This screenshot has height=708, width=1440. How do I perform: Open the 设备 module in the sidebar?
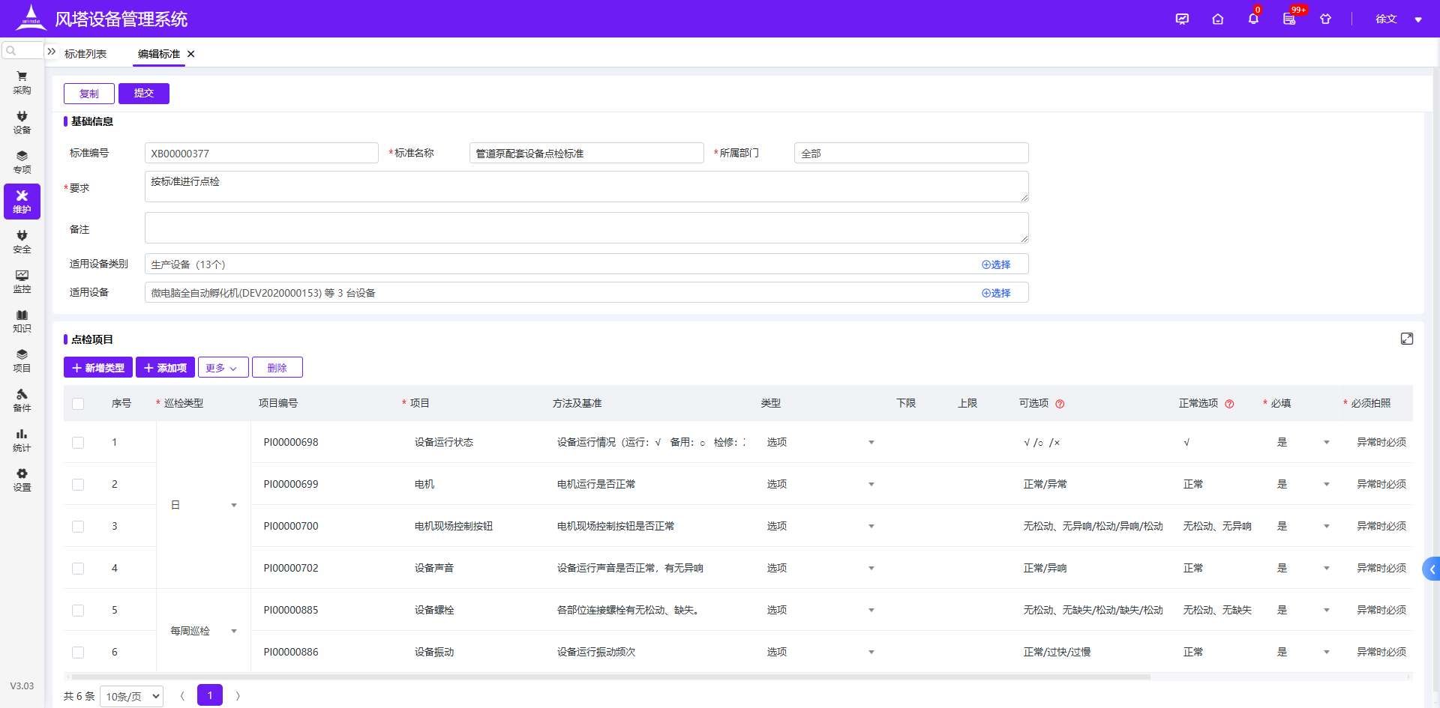tap(22, 123)
